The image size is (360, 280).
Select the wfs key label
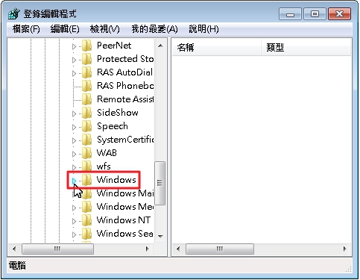pos(104,167)
